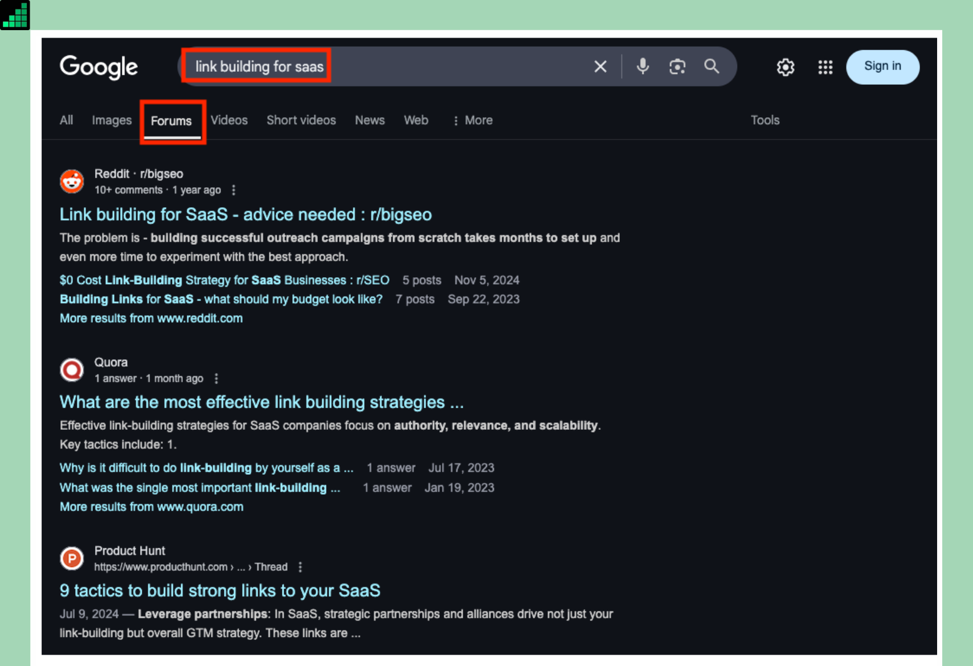Open the Tools options
The height and width of the screenshot is (666, 973).
coord(765,120)
